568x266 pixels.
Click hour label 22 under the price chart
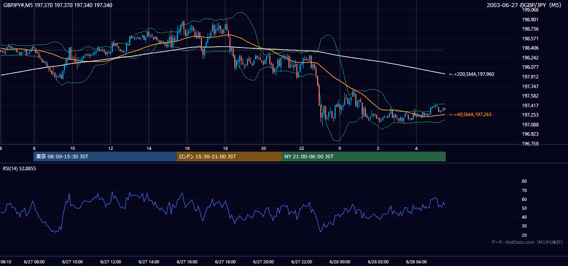pyautogui.click(x=302, y=148)
